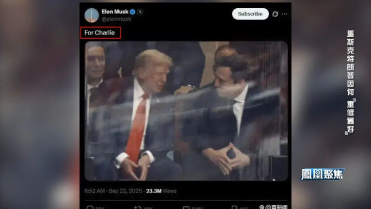
Task: Click the paw watermark at bottom right
Action: (x=262, y=207)
